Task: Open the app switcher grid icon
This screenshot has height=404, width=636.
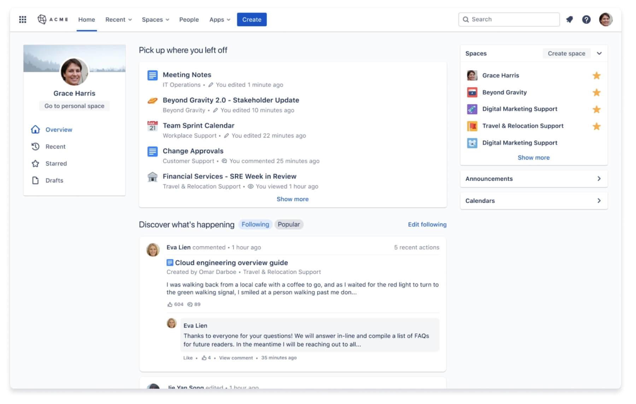Action: pyautogui.click(x=22, y=19)
